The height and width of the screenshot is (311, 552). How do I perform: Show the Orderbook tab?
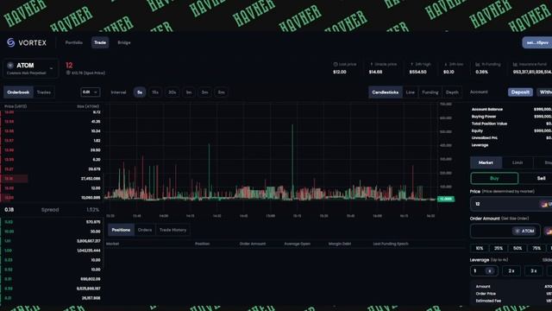pos(18,92)
